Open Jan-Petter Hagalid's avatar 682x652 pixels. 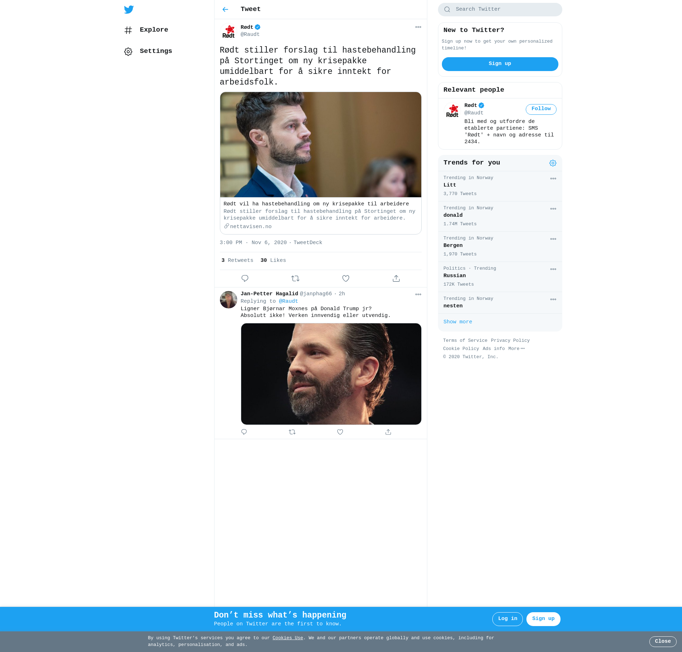click(x=228, y=300)
